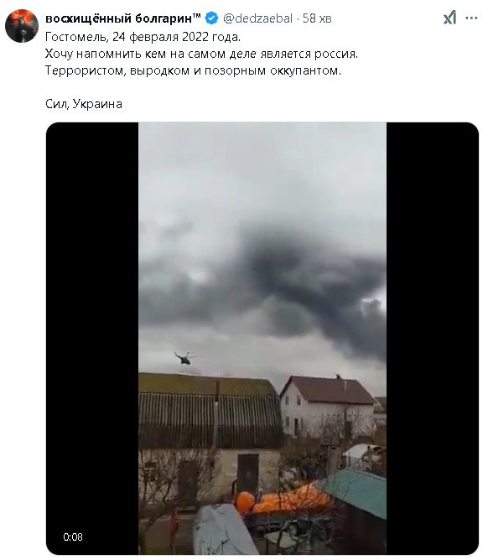Play the helicopter video at its center
488x560 pixels.
point(262,338)
